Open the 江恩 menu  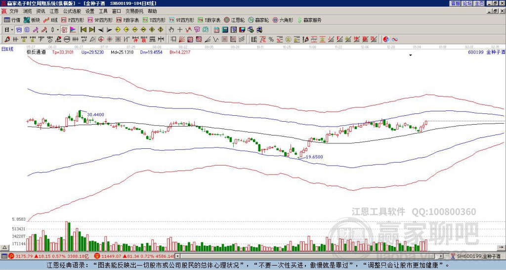click(x=54, y=11)
